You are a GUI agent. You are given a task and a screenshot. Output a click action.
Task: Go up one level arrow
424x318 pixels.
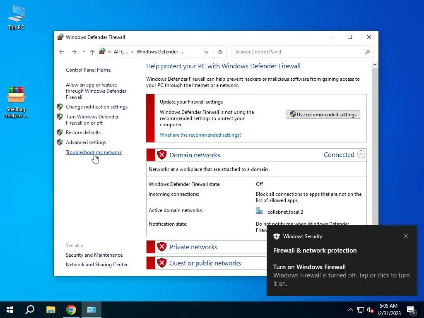[x=92, y=52]
